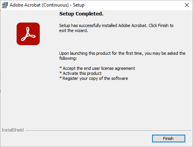Click the text exit the wizard
Image resolution: width=193 pixels, height=147 pixels.
coord(74,30)
